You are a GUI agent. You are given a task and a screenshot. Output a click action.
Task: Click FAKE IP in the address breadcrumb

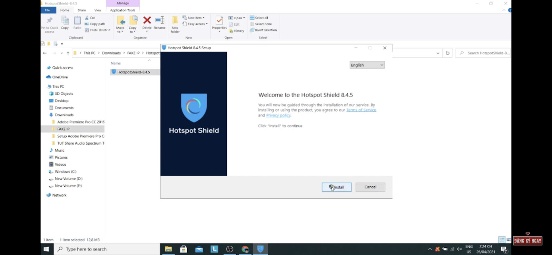coord(133,53)
